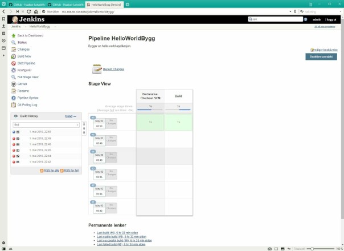This screenshot has height=251, width=344.
Task: Click the logg ut link
Action: click(x=331, y=19)
